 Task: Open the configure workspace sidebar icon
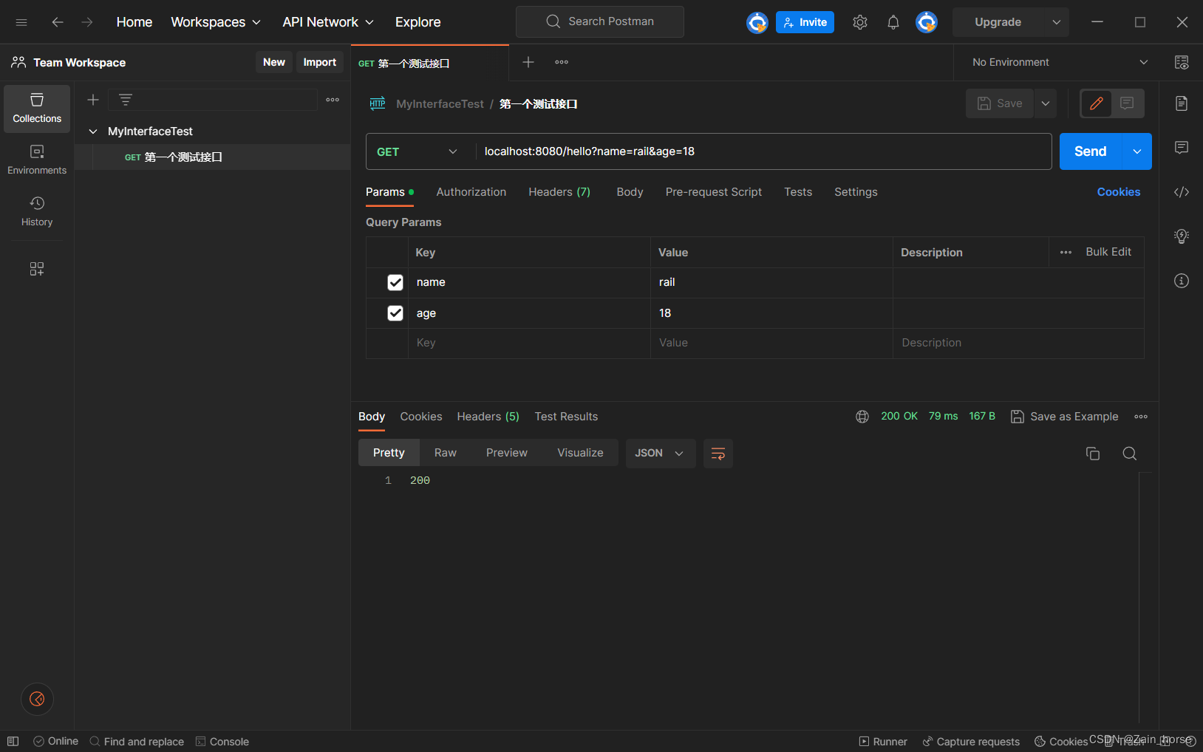pyautogui.click(x=37, y=269)
